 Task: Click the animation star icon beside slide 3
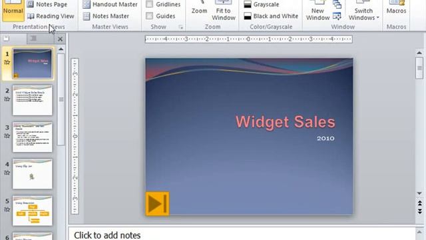click(7, 136)
